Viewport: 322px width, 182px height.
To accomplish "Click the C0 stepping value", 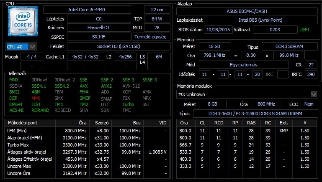I will (x=99, y=19).
